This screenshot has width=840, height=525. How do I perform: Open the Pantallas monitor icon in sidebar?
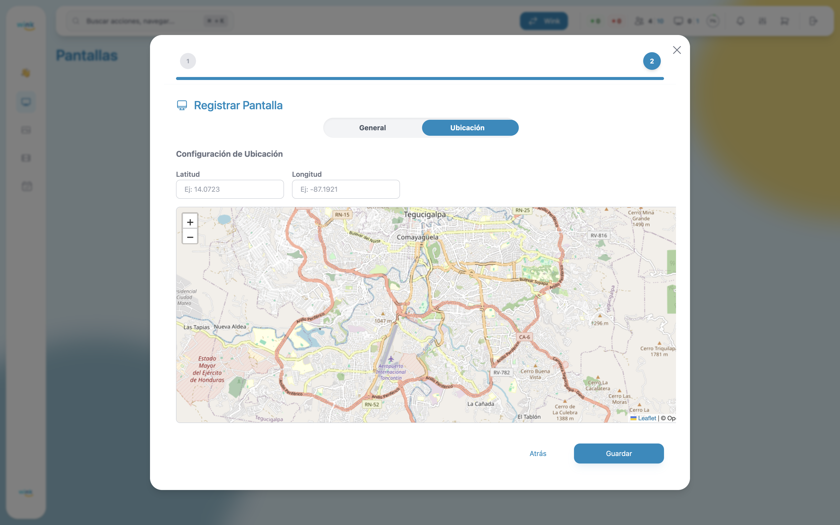(x=26, y=102)
